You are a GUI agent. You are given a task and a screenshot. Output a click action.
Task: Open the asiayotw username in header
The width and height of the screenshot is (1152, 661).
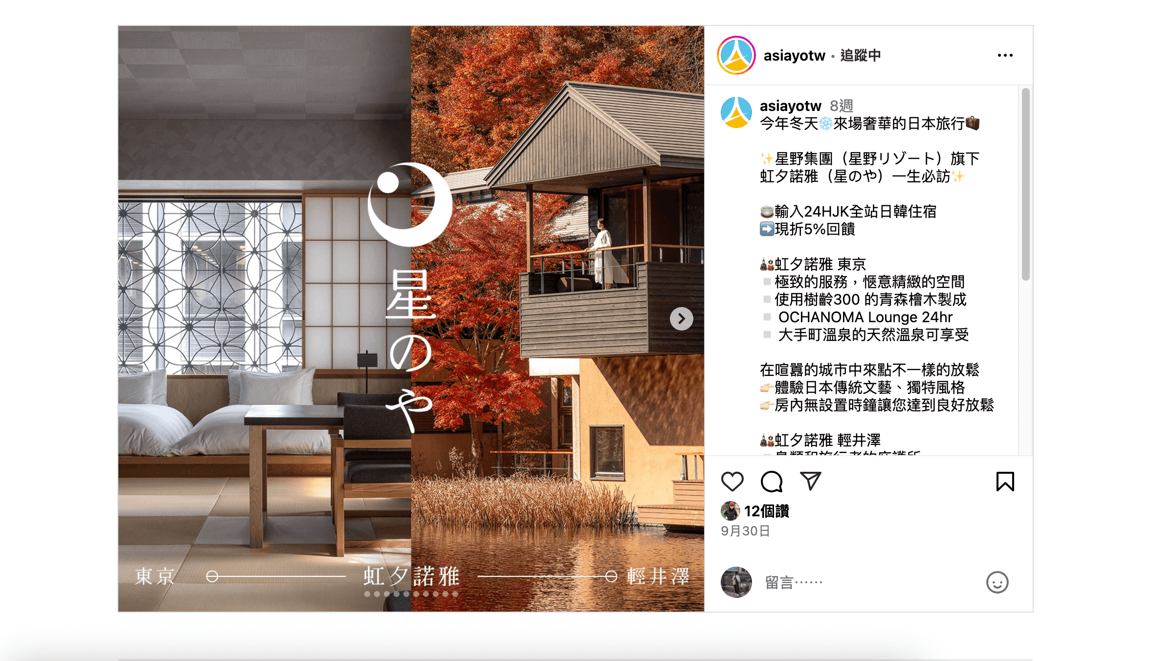(794, 56)
